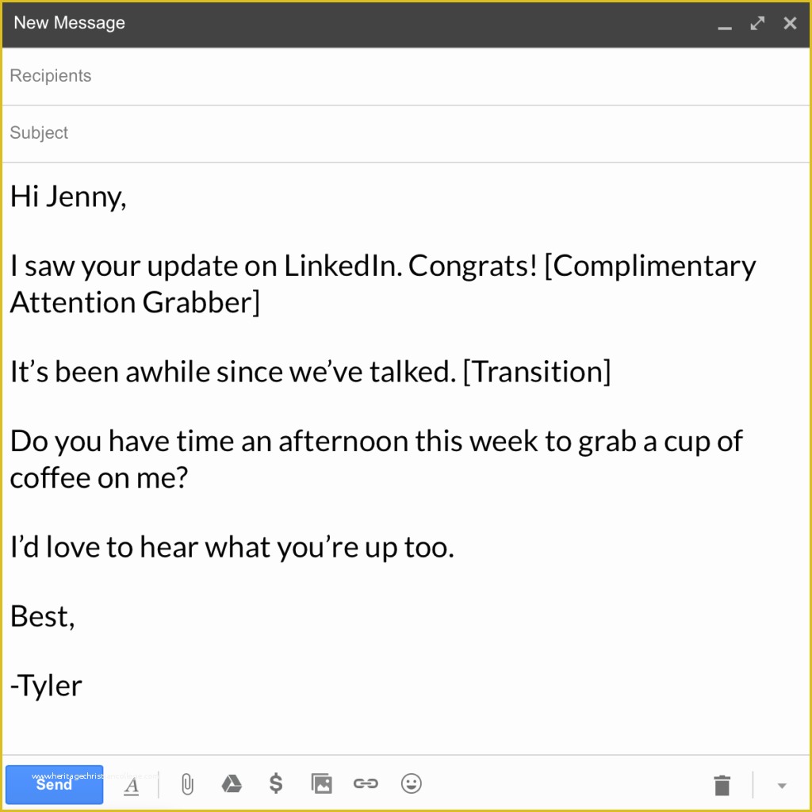Click the word "LinkedIn" in the message body
The height and width of the screenshot is (812, 812).
[343, 266]
